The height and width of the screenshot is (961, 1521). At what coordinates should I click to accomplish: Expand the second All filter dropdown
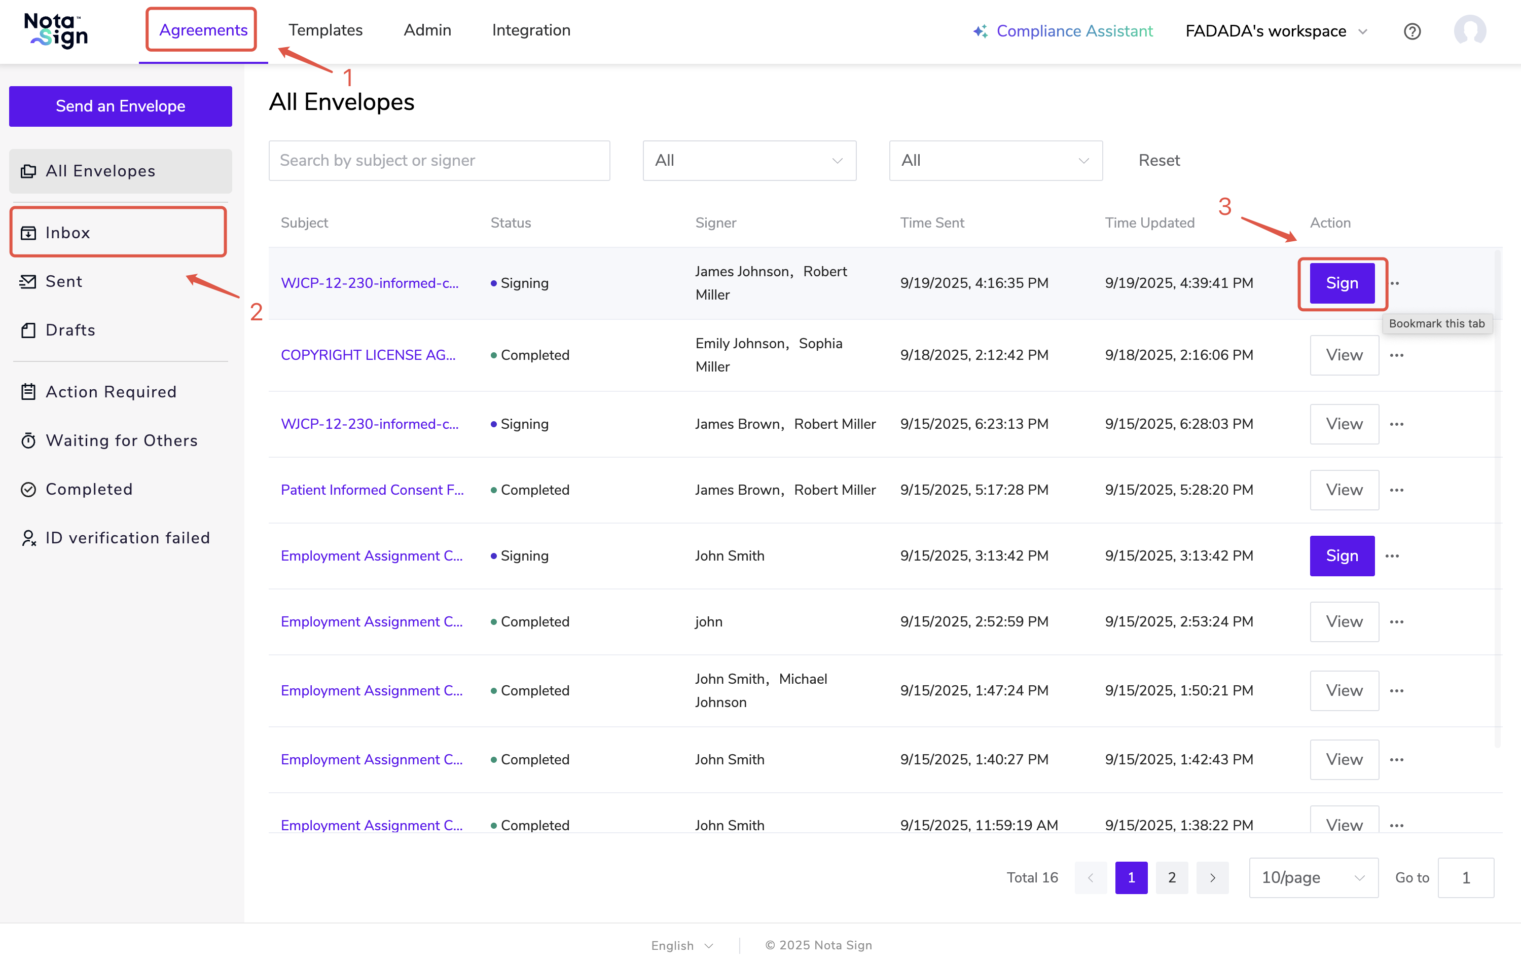[995, 160]
